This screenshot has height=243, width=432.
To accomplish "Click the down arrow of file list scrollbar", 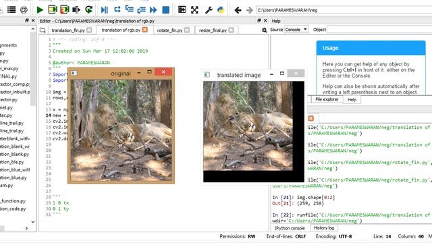I will [33, 221].
